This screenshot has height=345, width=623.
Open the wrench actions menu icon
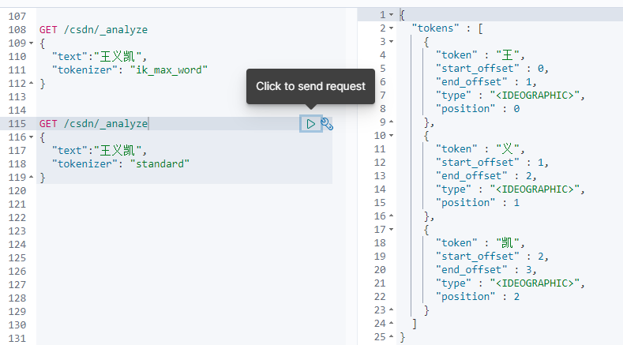click(x=327, y=124)
